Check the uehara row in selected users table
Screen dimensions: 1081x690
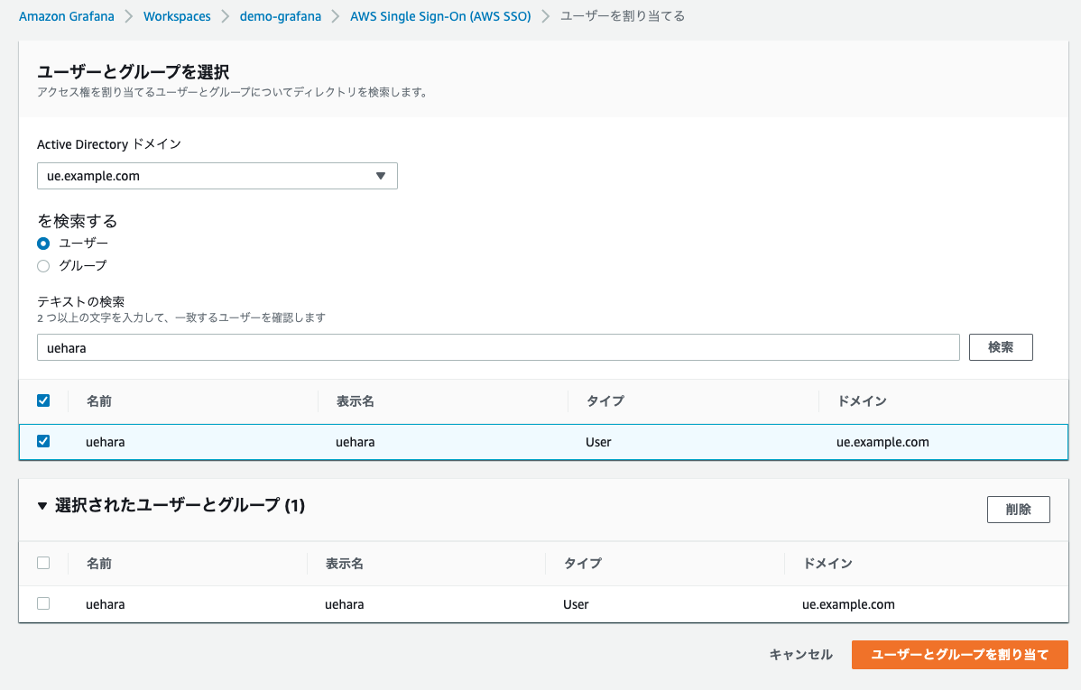pos(43,603)
